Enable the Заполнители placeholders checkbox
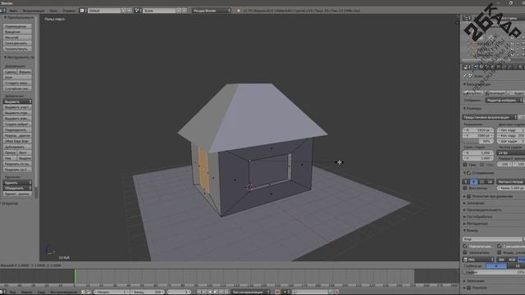 pos(465,253)
